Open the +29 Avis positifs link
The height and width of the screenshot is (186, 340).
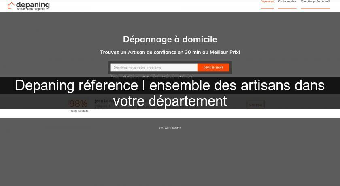pos(170,128)
